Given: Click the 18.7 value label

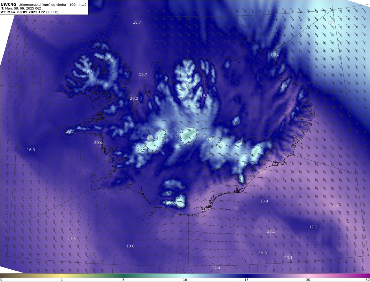Looking at the screenshot, I should coord(137,22).
